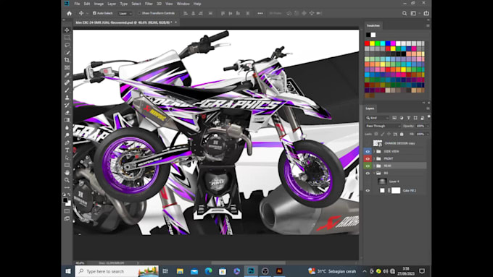Filter layers by type layers icon

click(408, 118)
